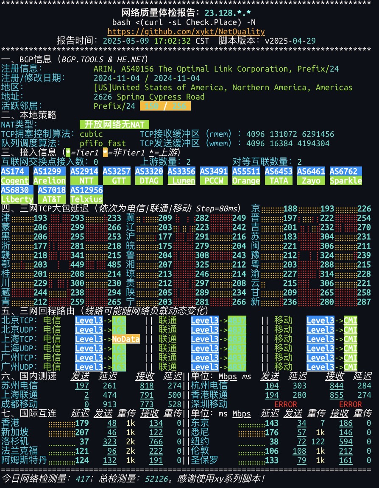Click the 圣保罗 row label
Image resolution: width=379 pixels, height=488 pixels.
coord(205,460)
